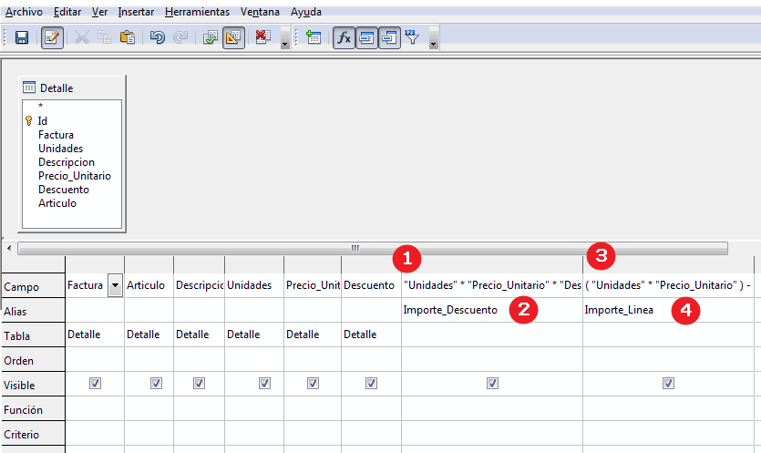Toggle edit mode with the pencil icon

pos(52,37)
